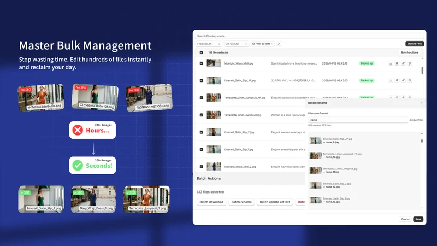
Task: Click the Batch rename button
Action: point(241,202)
